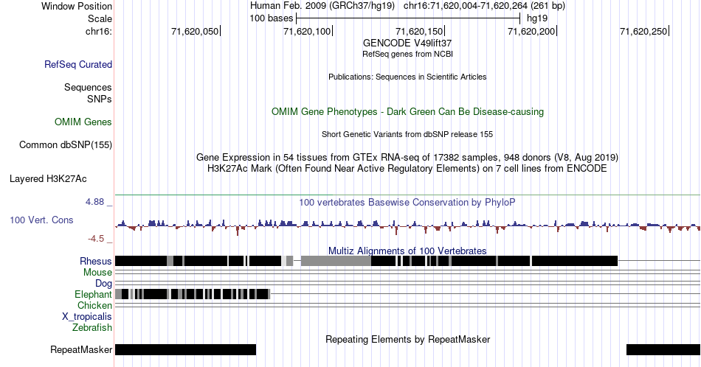Click 100 vertebrates Basewise Conservation title

407,202
